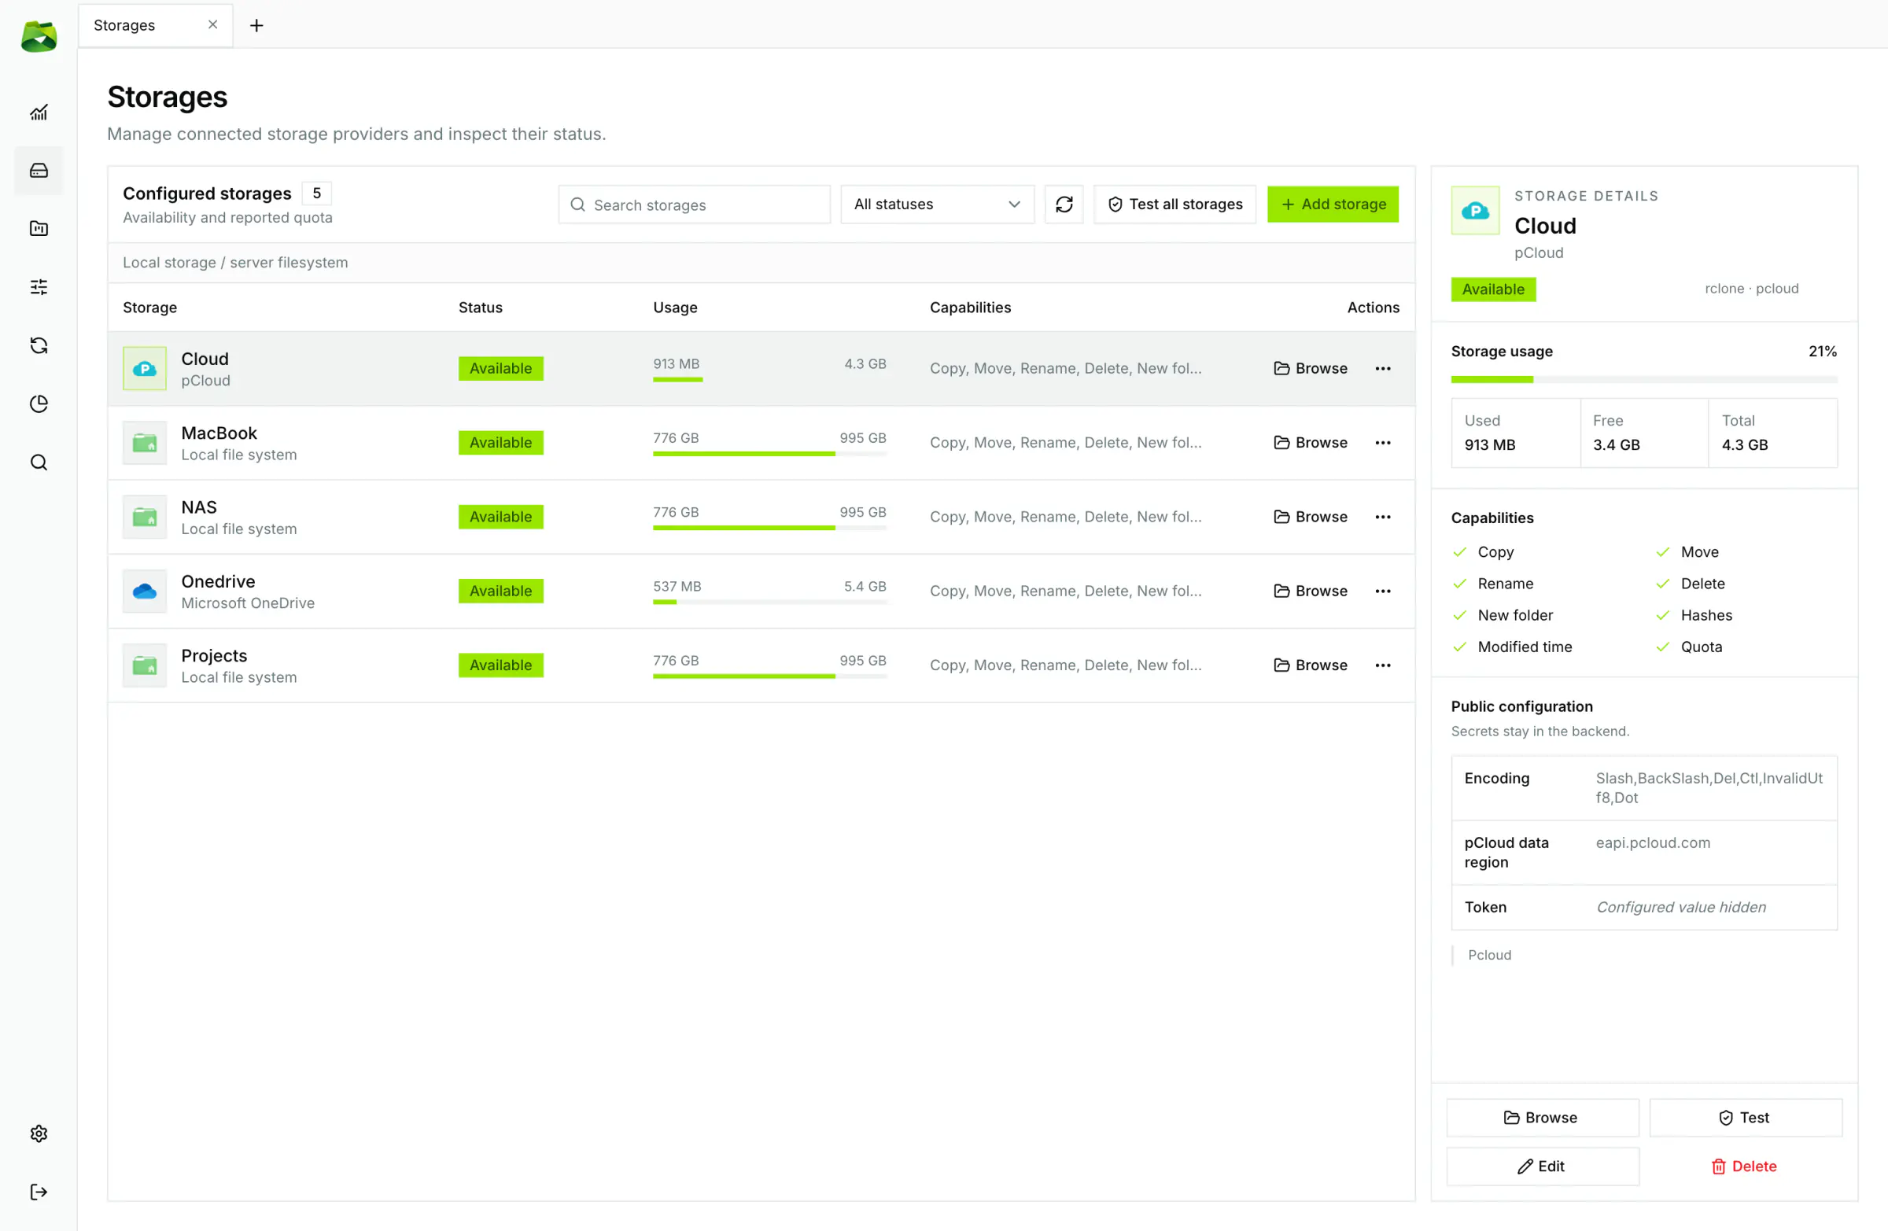The width and height of the screenshot is (1888, 1231).
Task: Click the green app logo
Action: pos(39,36)
